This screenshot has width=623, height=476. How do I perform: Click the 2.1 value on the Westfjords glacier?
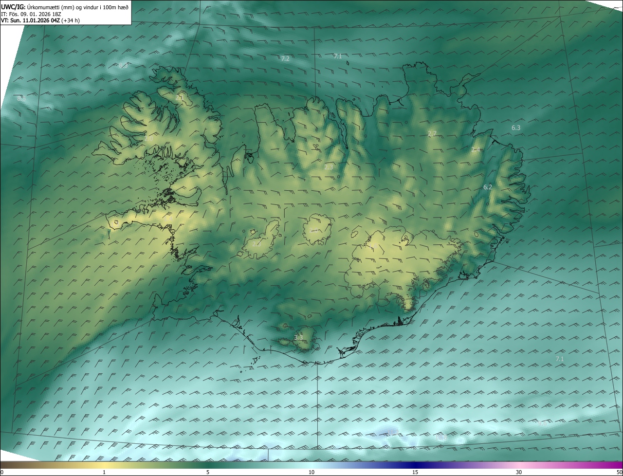[180, 98]
